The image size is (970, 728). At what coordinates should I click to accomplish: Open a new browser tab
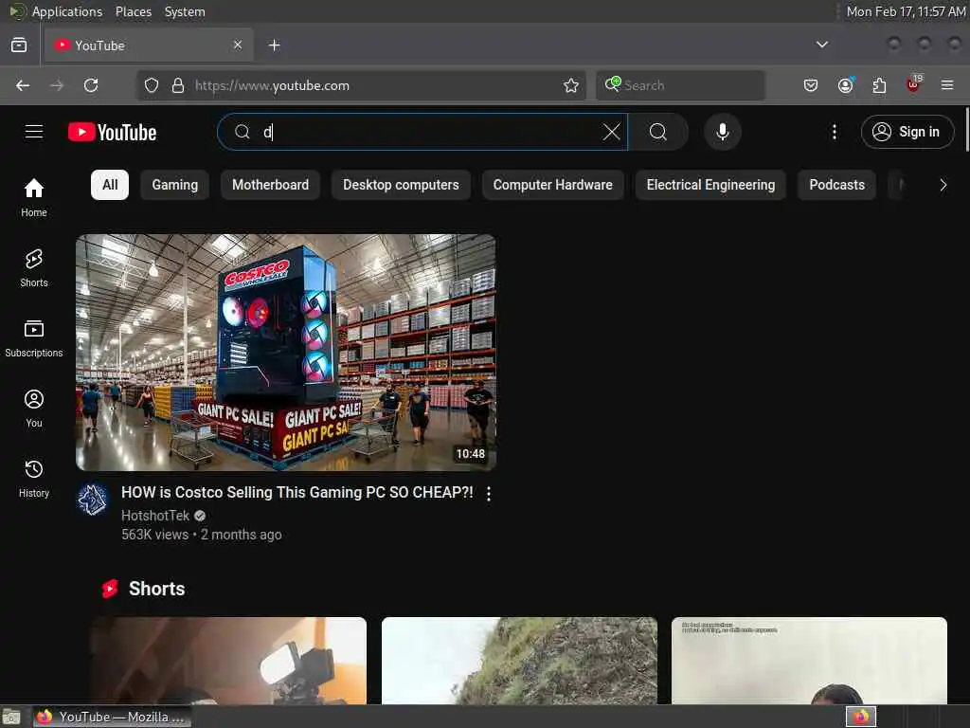275,45
